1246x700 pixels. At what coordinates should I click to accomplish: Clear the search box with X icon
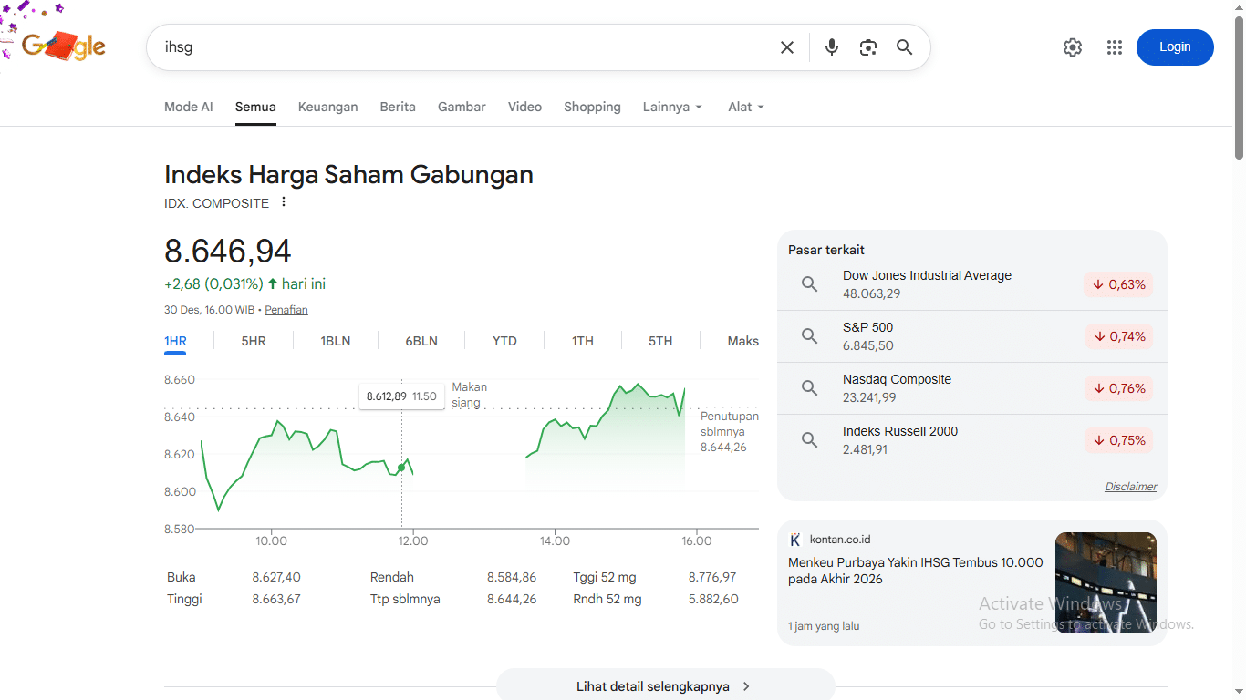pos(787,47)
